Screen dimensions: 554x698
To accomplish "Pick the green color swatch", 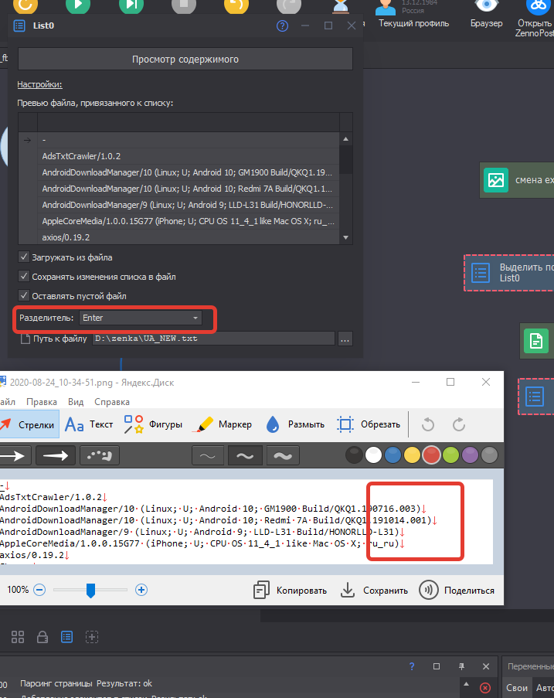I will click(x=450, y=455).
